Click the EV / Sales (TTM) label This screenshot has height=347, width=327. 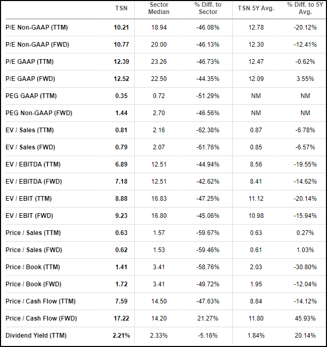click(x=30, y=130)
